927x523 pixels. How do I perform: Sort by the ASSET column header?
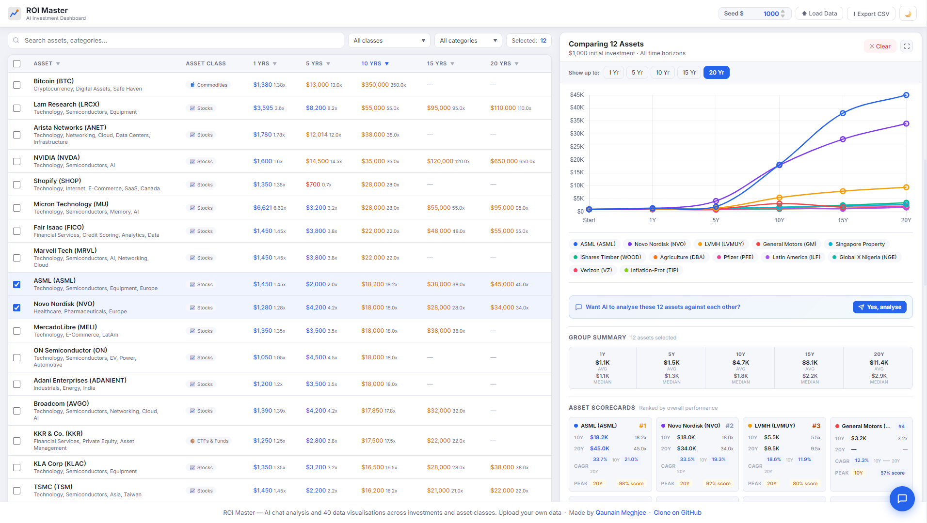click(x=47, y=64)
